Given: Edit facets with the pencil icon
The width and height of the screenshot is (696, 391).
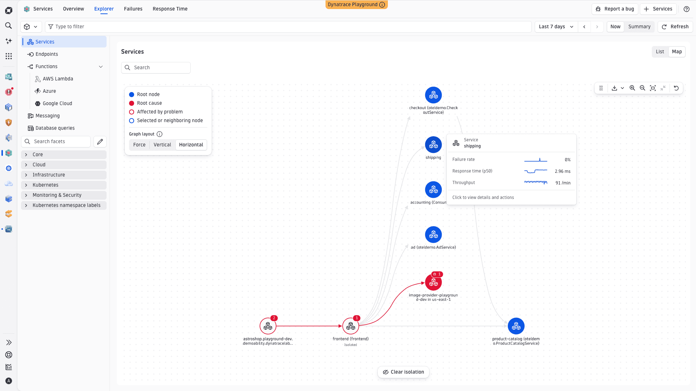Looking at the screenshot, I should (100, 142).
